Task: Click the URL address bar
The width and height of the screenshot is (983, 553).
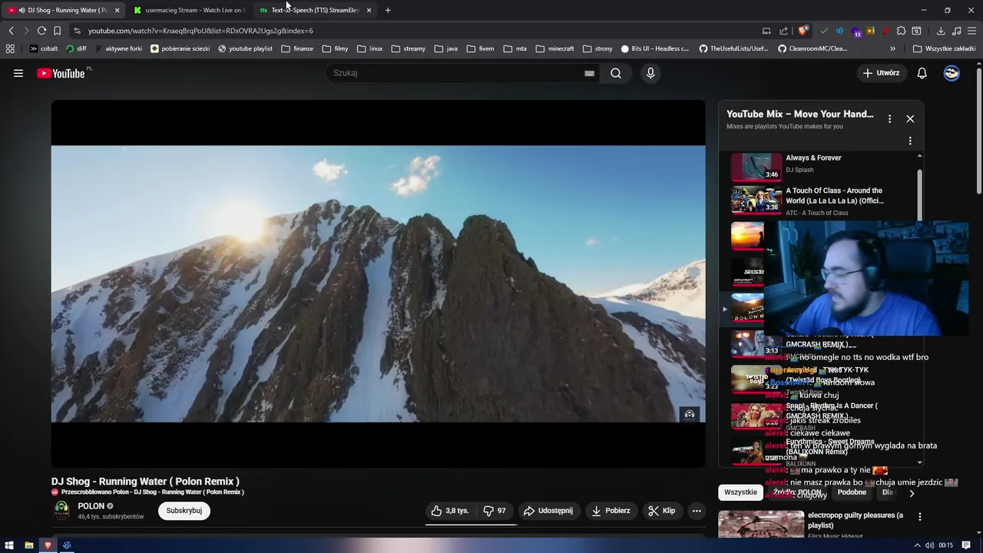Action: (x=415, y=31)
